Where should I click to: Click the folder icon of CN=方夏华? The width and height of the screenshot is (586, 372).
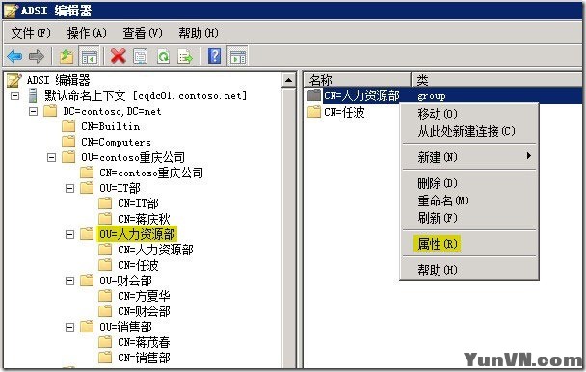click(105, 295)
